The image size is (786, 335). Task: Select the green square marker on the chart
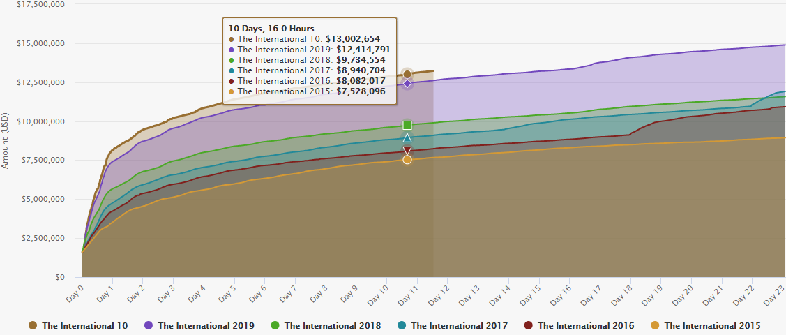(x=407, y=126)
